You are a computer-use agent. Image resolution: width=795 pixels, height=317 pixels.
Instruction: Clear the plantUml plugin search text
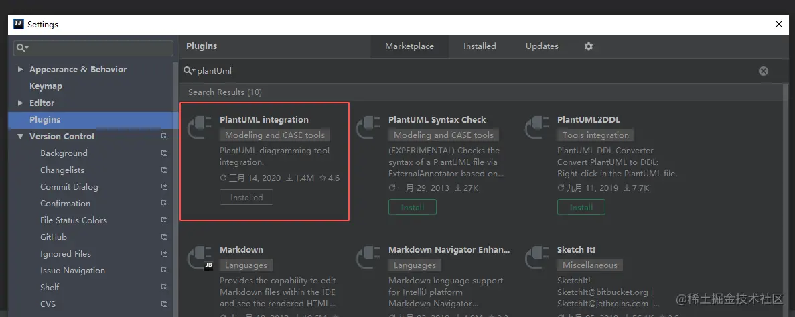pos(763,71)
